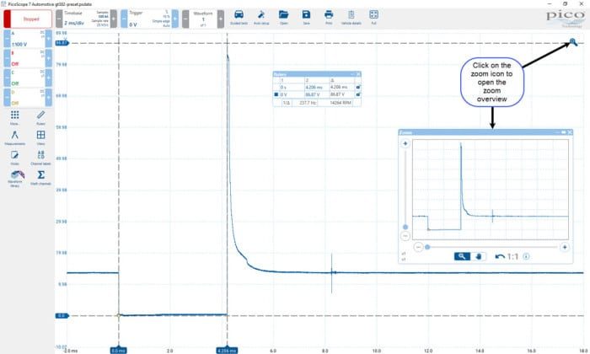Click info icon beside 1:1 in Zoom panel

(x=527, y=256)
